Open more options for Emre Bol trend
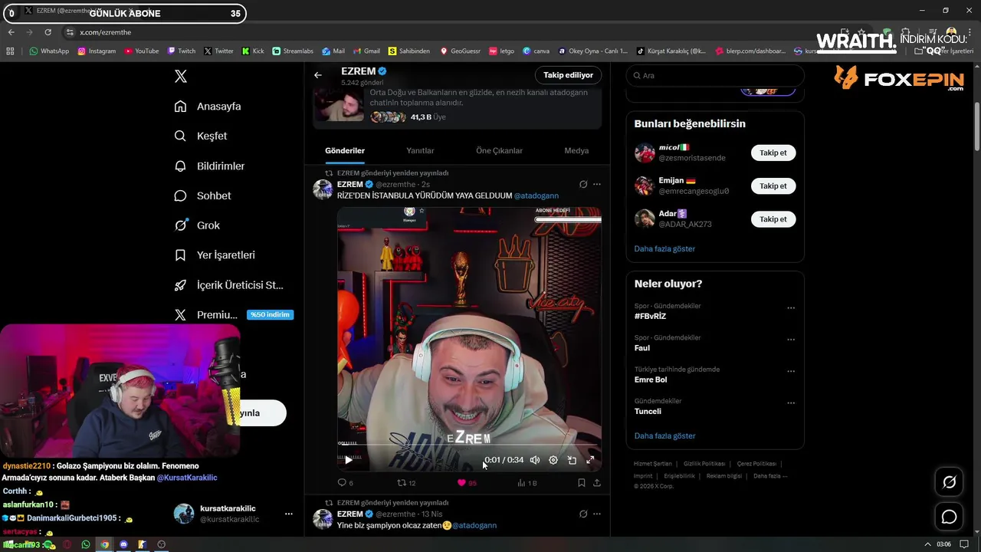The image size is (981, 552). point(791,371)
